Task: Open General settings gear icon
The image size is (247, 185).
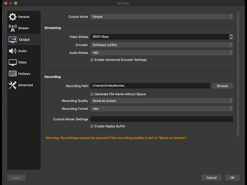Action: tap(12, 17)
